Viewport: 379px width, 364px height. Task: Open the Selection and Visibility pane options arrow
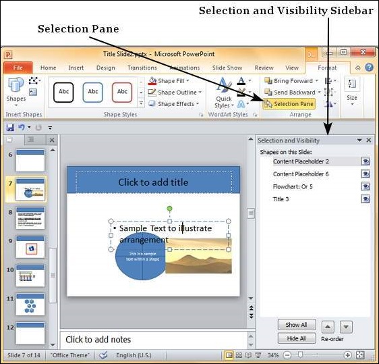point(359,140)
